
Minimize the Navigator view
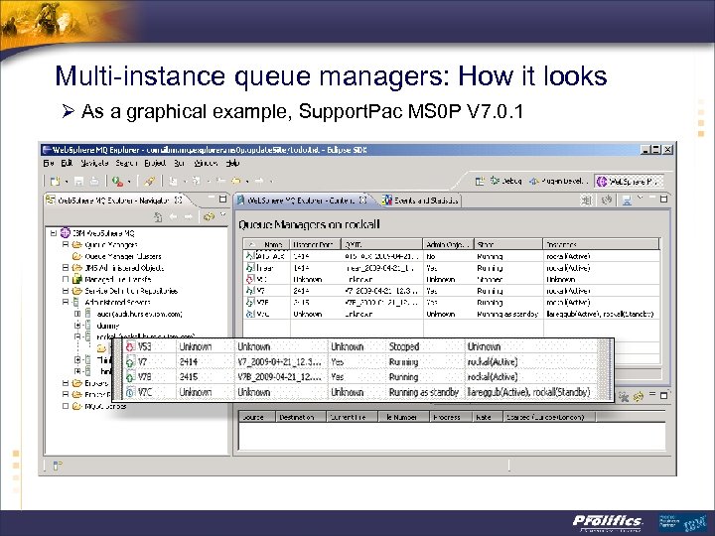point(211,199)
